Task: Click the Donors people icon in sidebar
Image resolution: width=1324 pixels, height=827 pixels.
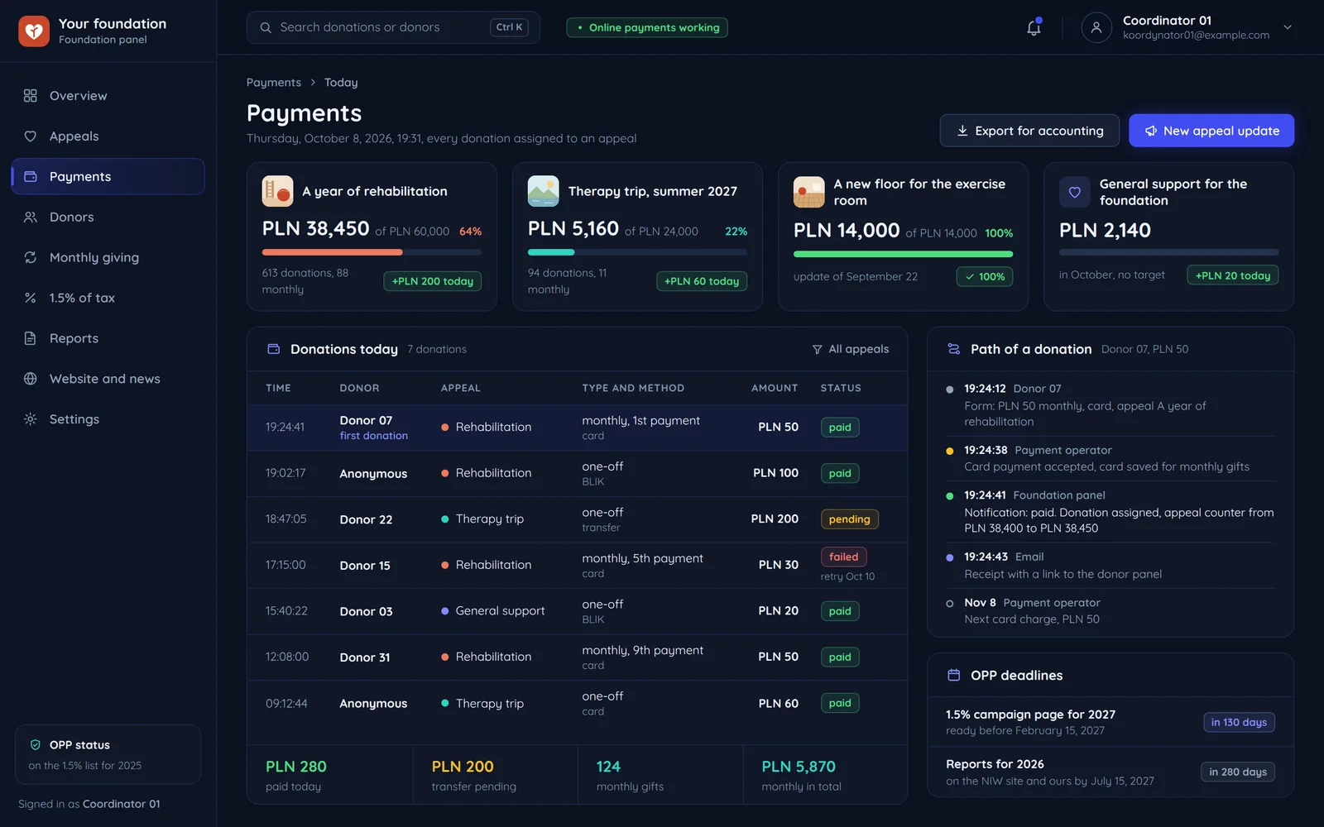Action: 31,218
